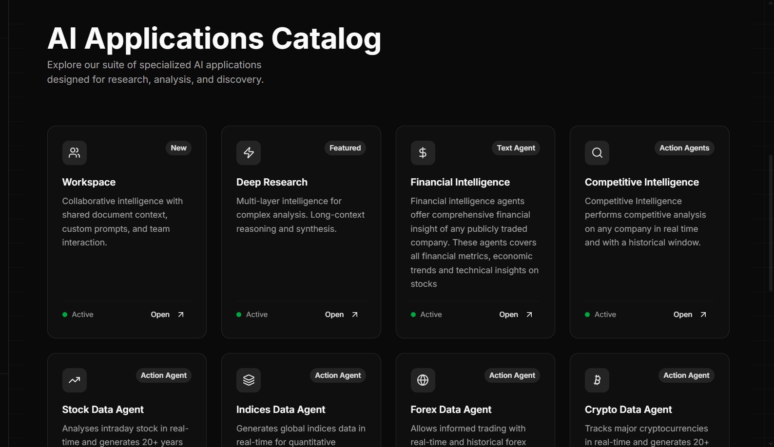774x447 pixels.
Task: Click the page vertical scrollbar
Action: click(771, 223)
